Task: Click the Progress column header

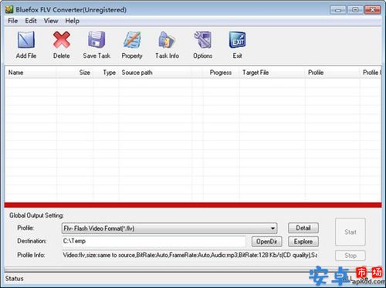Action: click(221, 73)
